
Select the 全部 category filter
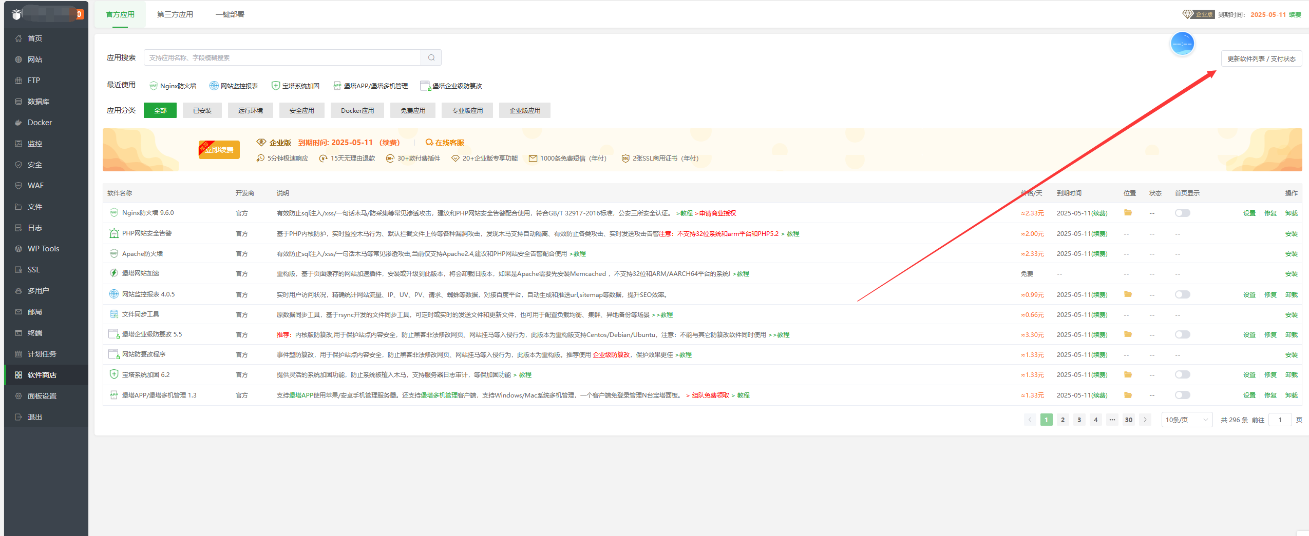[x=160, y=110]
